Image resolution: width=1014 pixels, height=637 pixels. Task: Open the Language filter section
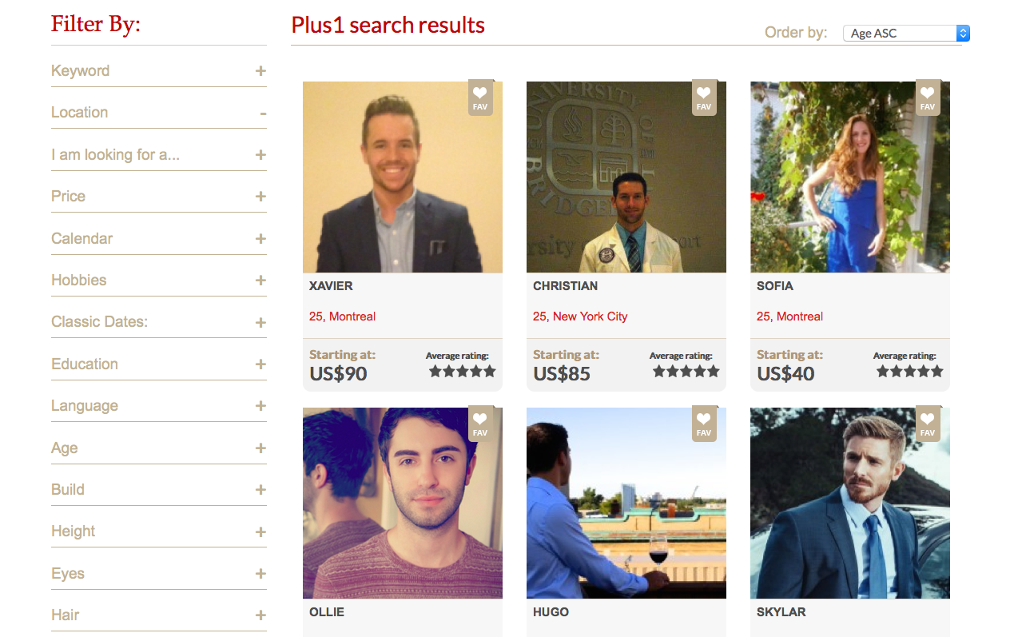(260, 406)
